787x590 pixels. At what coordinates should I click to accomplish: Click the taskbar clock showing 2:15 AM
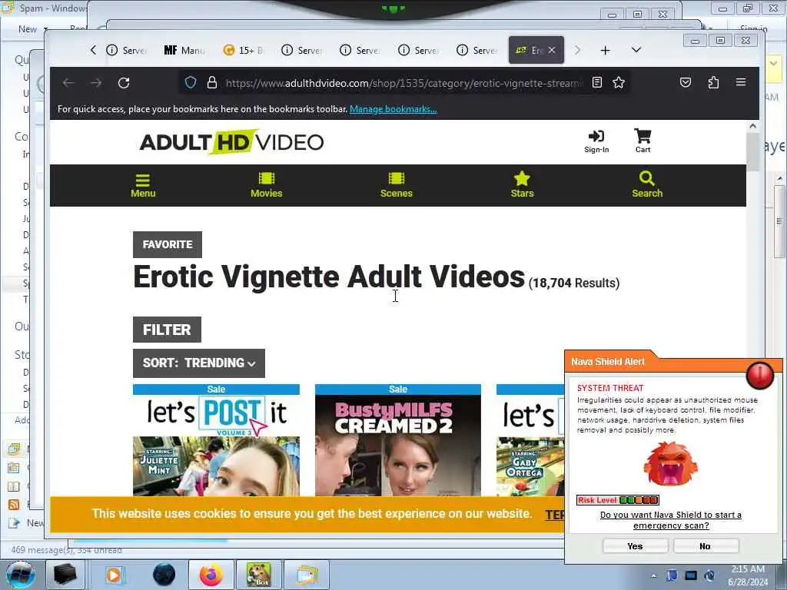tap(748, 575)
